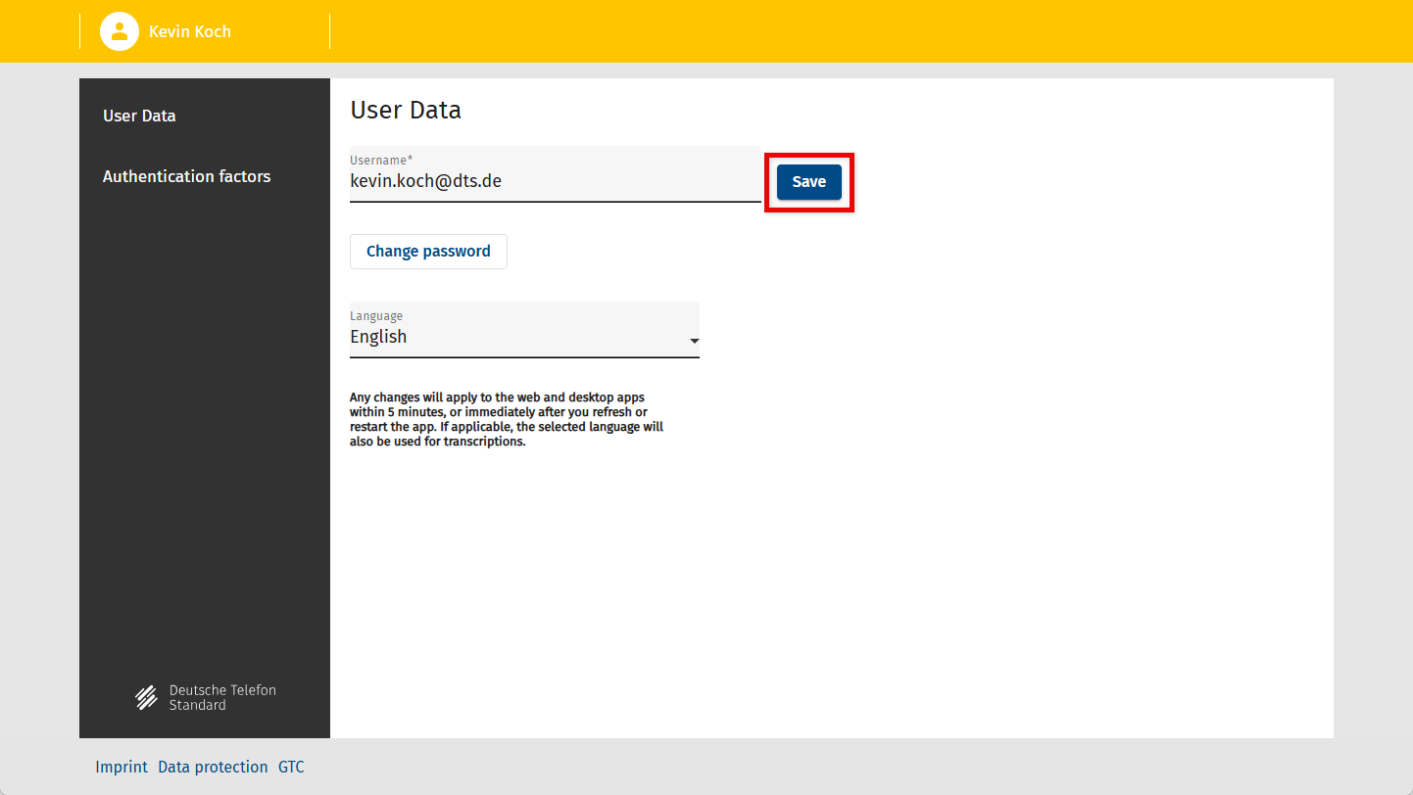Click the 'User Data' page heading
The height and width of the screenshot is (795, 1413).
coord(406,110)
